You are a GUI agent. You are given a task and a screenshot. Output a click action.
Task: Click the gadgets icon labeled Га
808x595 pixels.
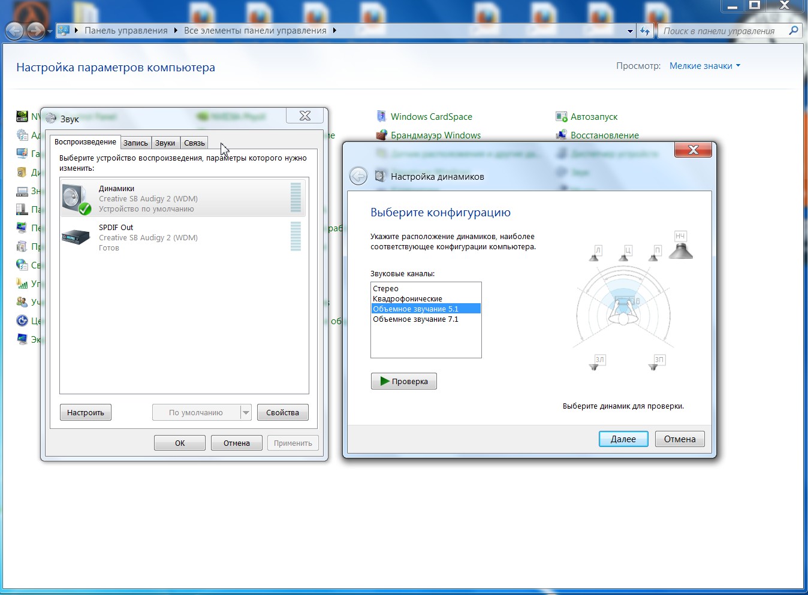point(22,153)
